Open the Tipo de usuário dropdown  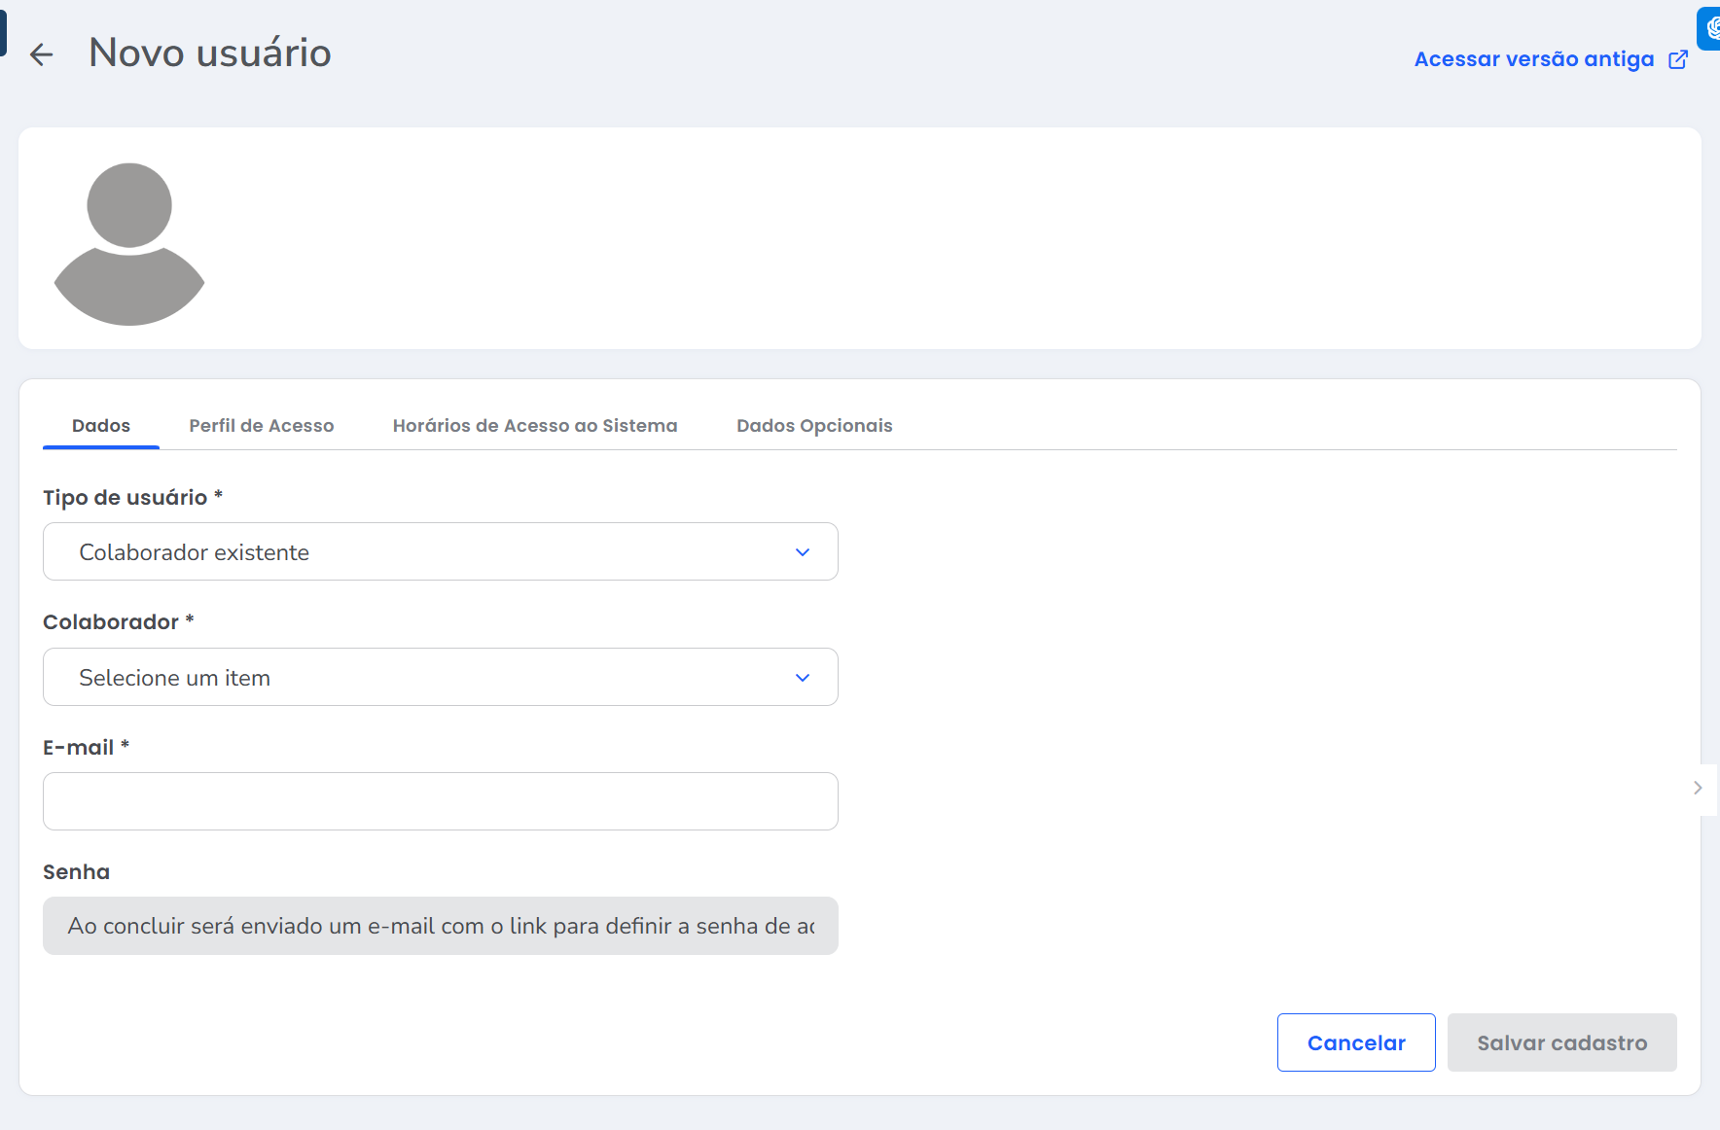click(x=440, y=552)
